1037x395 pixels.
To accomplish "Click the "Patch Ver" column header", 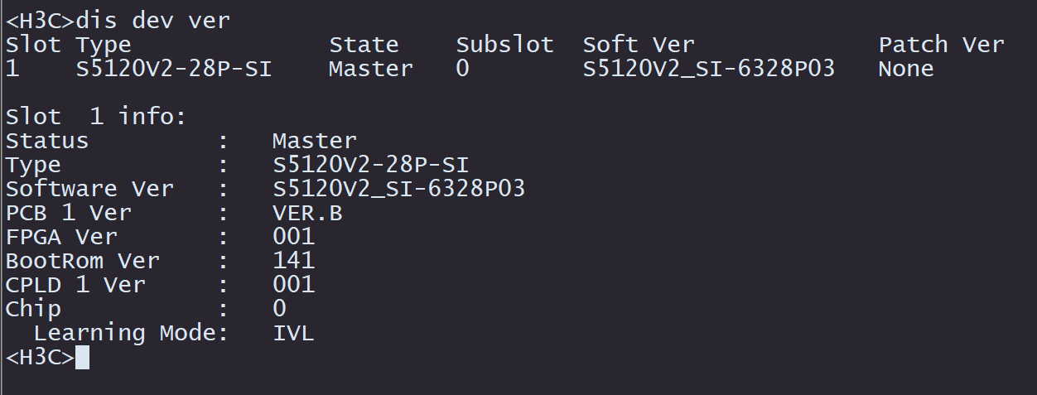I will pos(941,45).
